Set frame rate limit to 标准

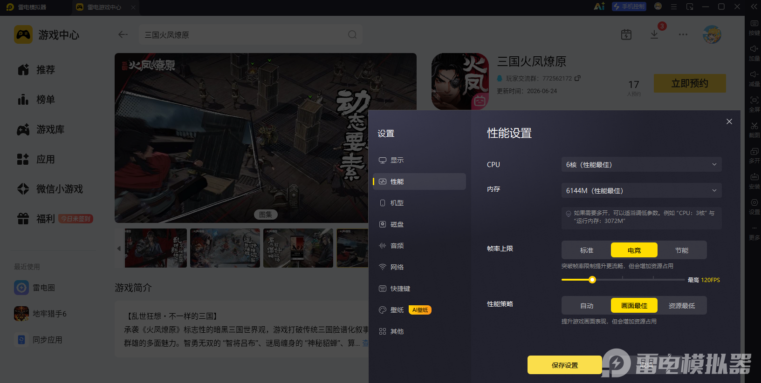click(587, 250)
